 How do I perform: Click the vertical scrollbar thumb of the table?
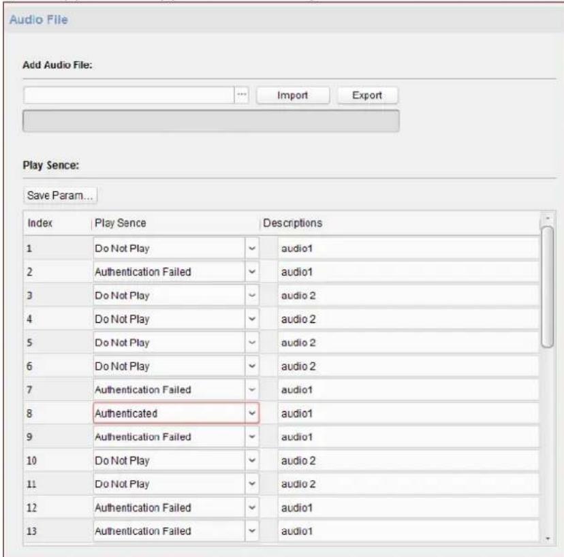point(547,287)
